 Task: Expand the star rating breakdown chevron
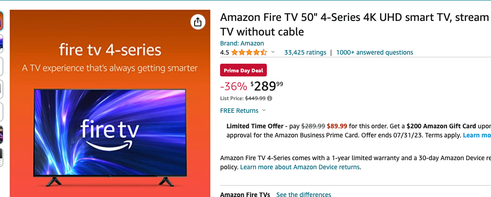(x=273, y=52)
